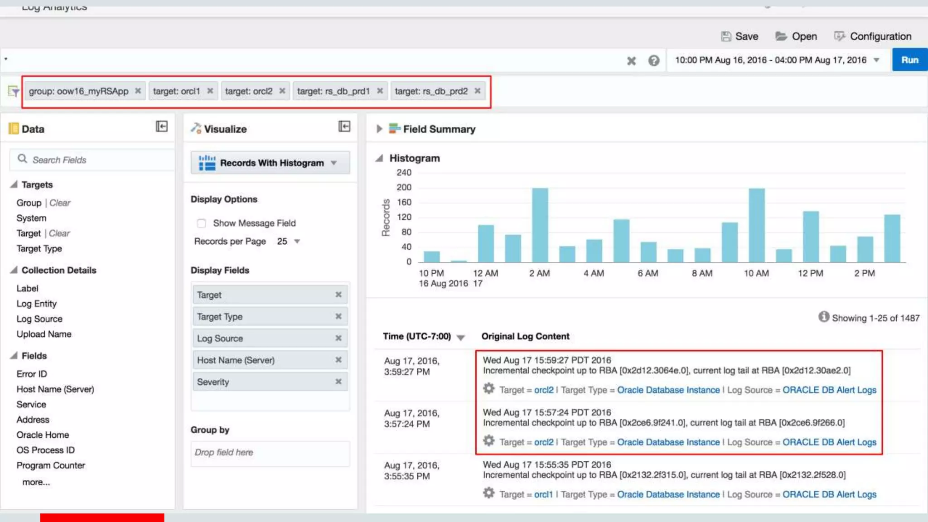Open the Records With Histogram dropdown
This screenshot has width=928, height=522.
pyautogui.click(x=271, y=163)
